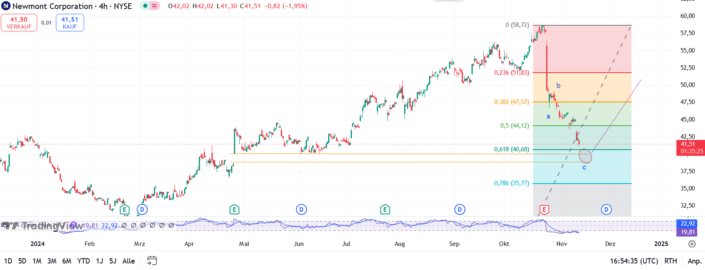This screenshot has width=705, height=270.
Task: Click Newmont Corporation logo icon
Action: point(6,6)
